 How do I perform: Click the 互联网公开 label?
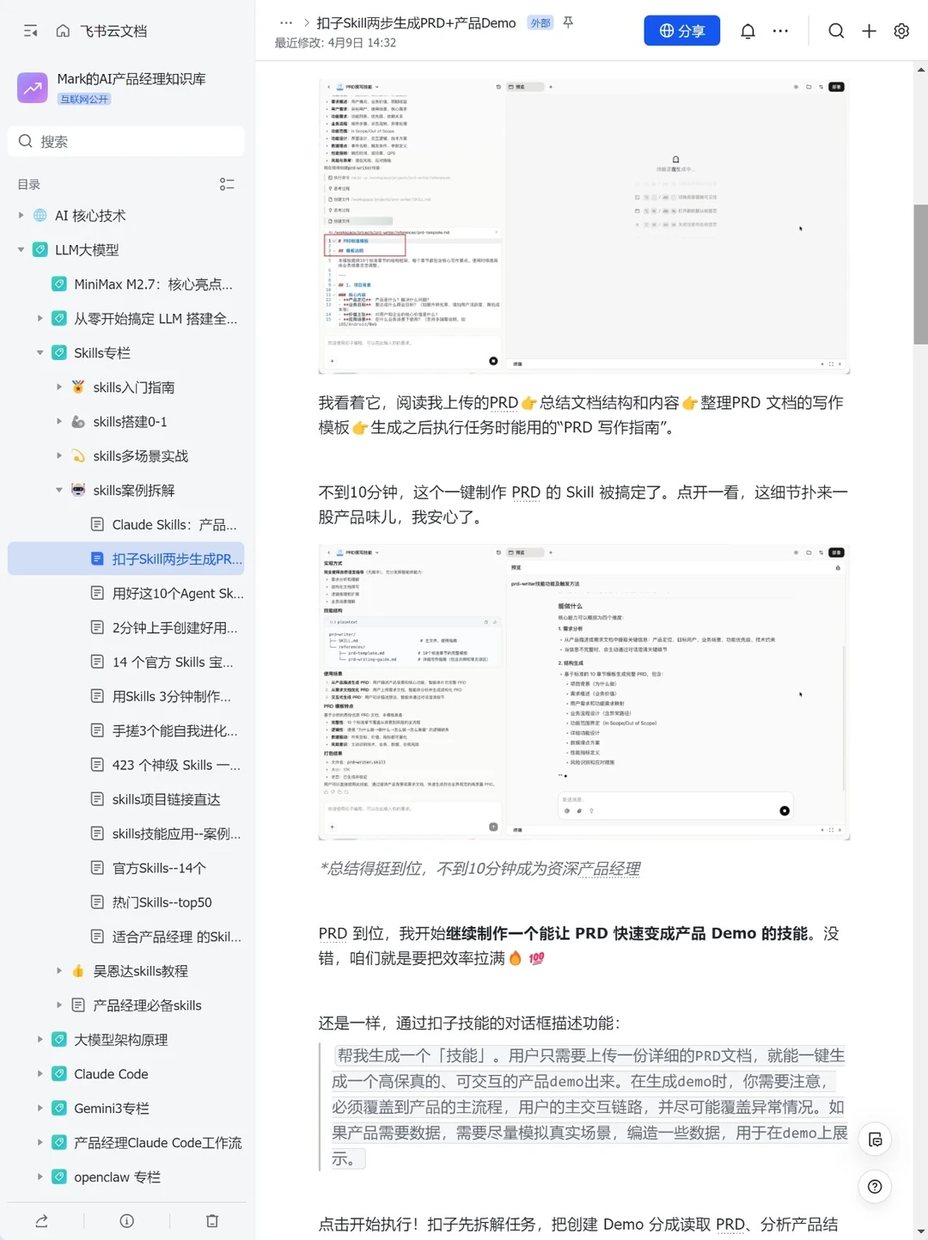(84, 99)
